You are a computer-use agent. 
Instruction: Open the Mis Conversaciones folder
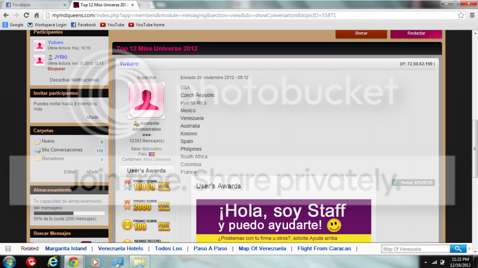click(x=62, y=150)
